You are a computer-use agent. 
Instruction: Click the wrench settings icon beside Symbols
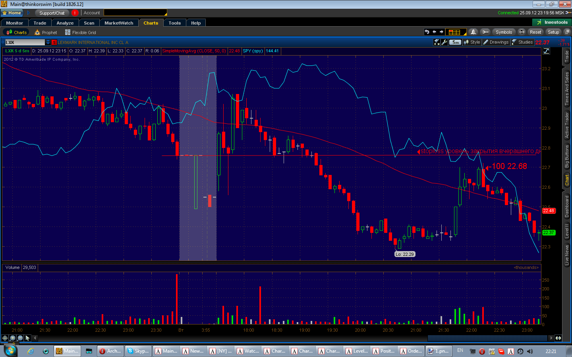485,32
